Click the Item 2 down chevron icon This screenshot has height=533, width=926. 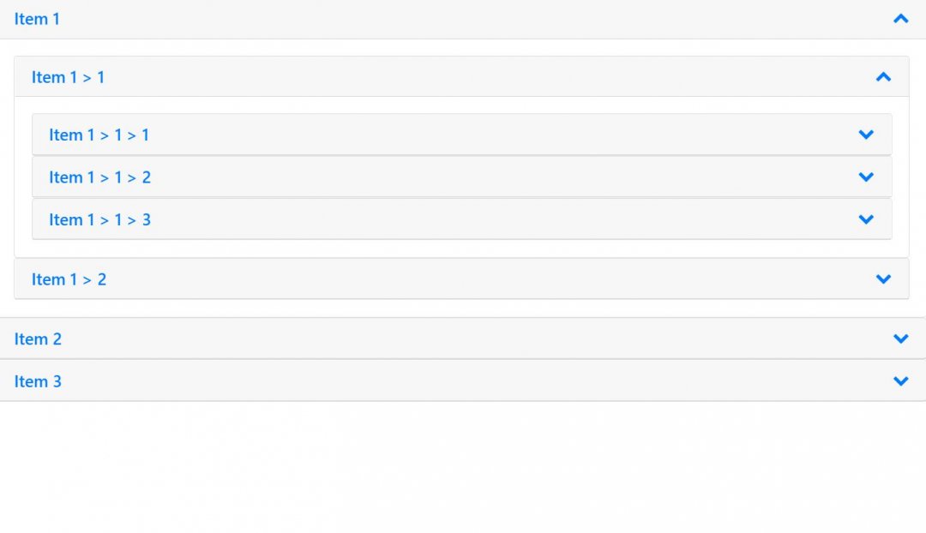pos(900,338)
